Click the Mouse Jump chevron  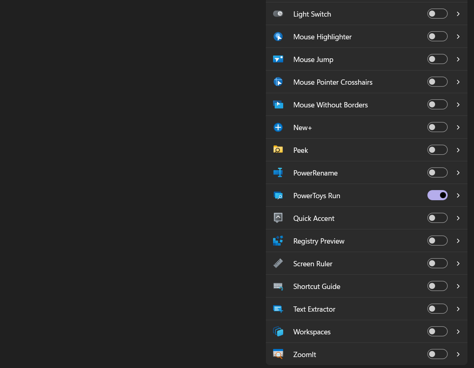point(458,59)
